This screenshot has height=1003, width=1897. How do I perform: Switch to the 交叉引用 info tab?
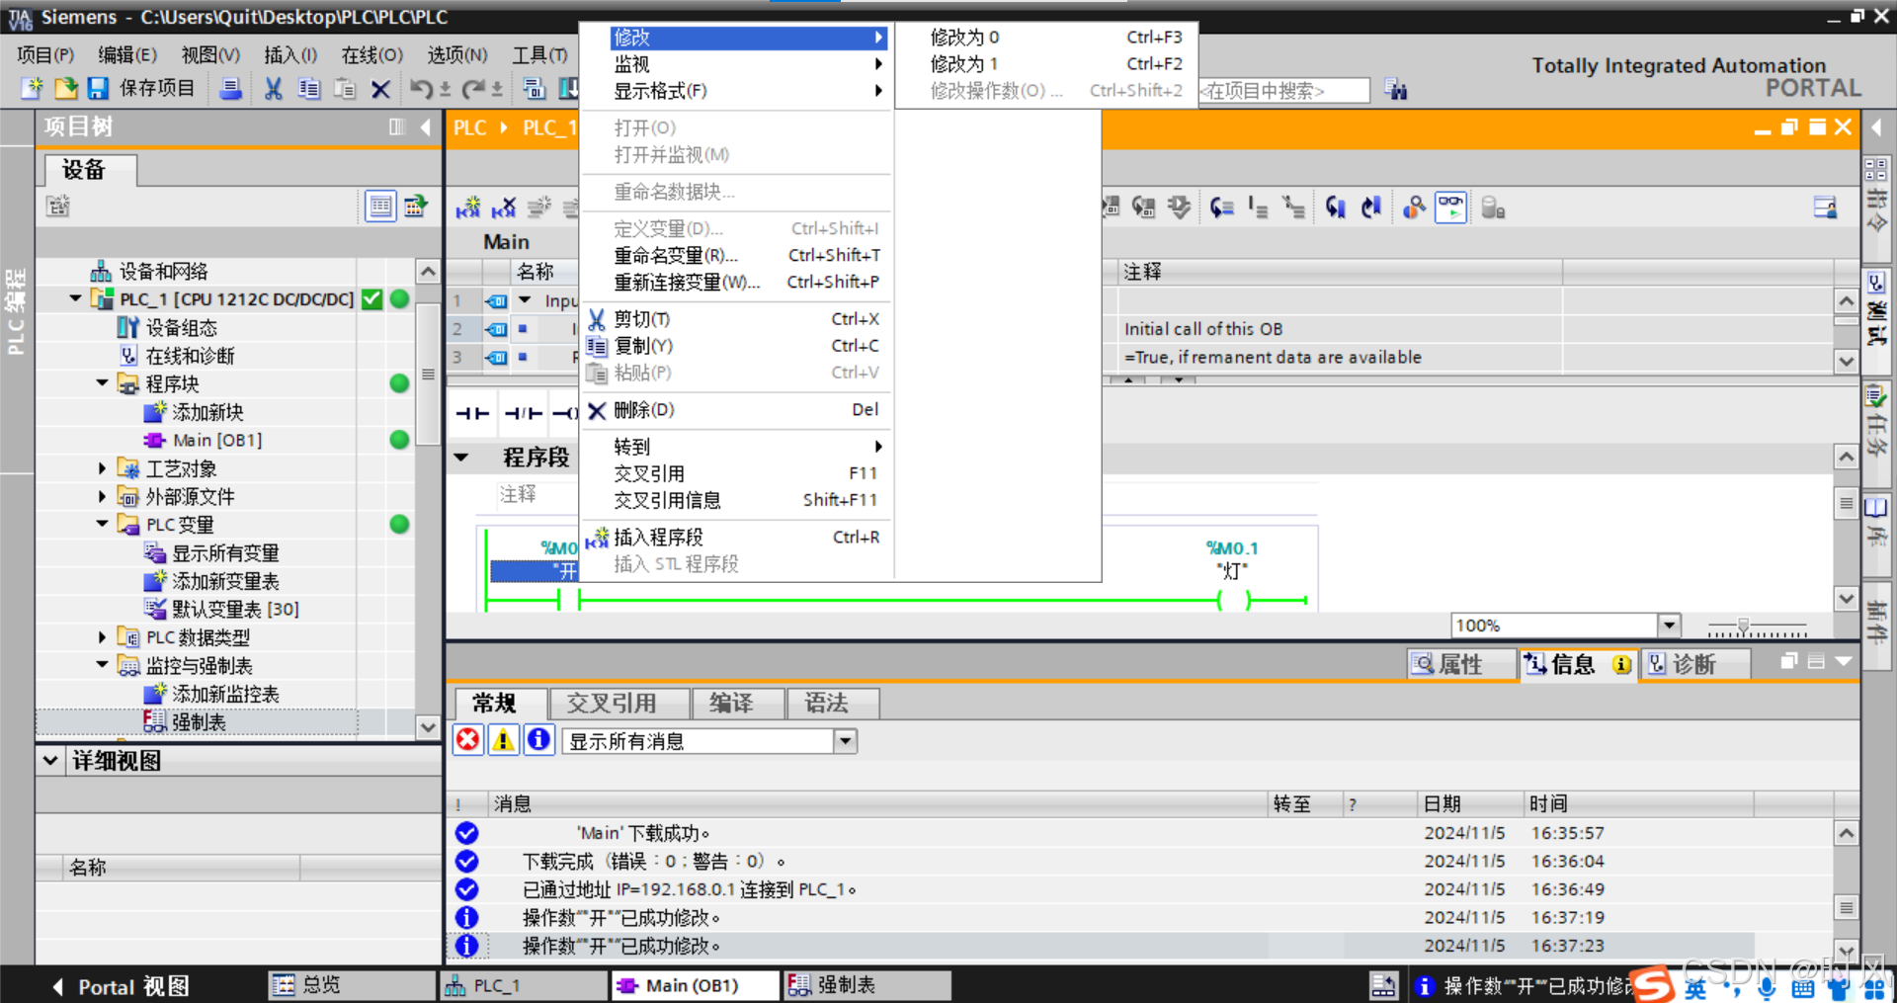[619, 704]
